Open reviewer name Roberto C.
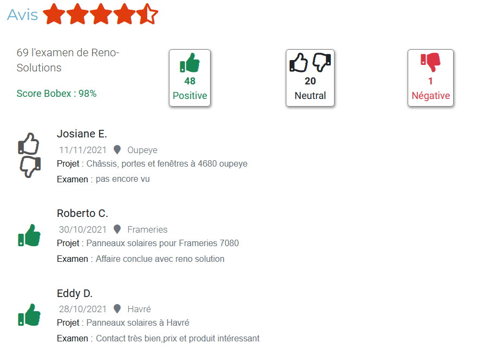This screenshot has height=356, width=504. [82, 213]
